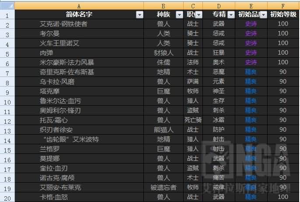This screenshot has width=300, height=202.
Task: Select row 15 header
Action: (7, 150)
